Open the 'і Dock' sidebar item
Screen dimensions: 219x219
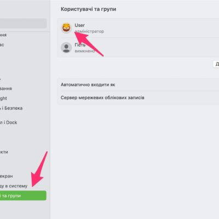[9, 123]
